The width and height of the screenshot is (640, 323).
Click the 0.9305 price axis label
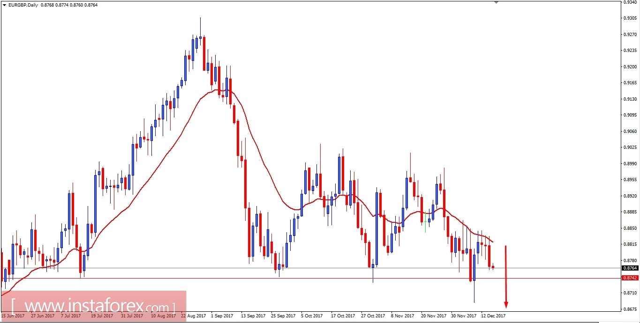click(x=630, y=18)
